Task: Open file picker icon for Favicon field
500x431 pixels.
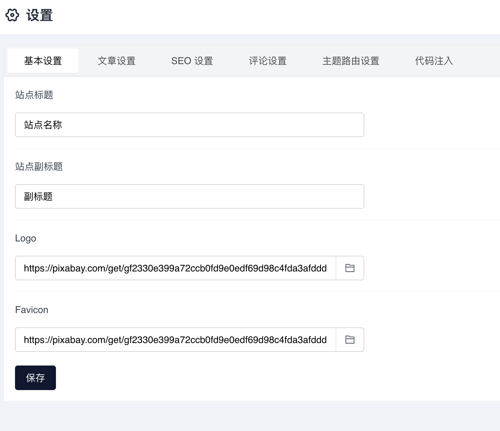Action: 350,340
